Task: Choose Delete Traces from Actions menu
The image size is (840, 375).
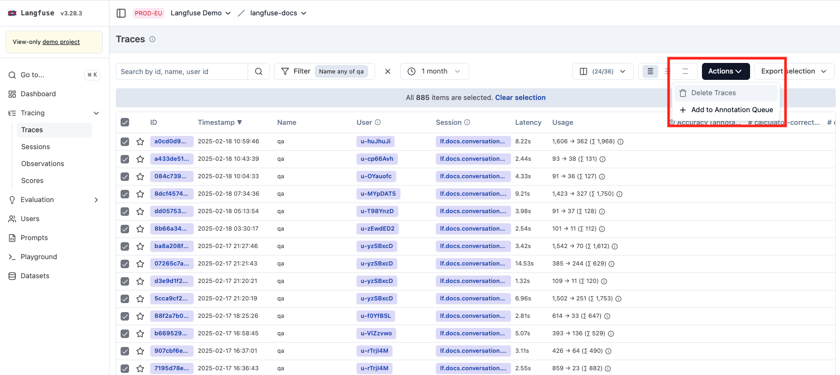Action: point(713,93)
